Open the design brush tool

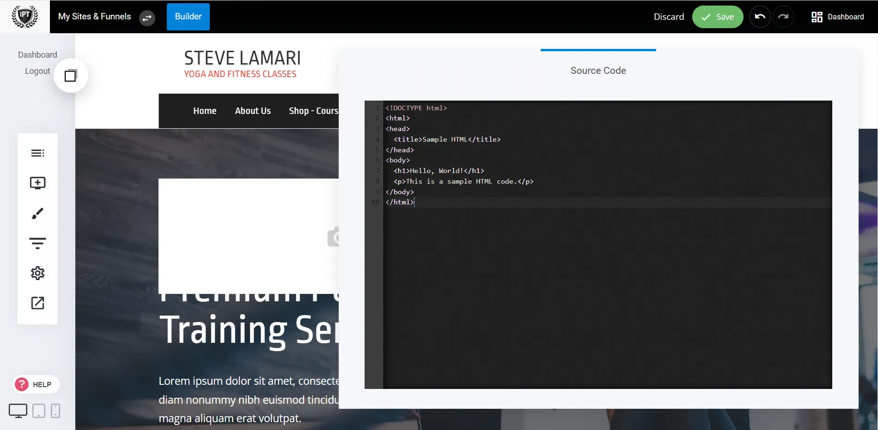[37, 213]
